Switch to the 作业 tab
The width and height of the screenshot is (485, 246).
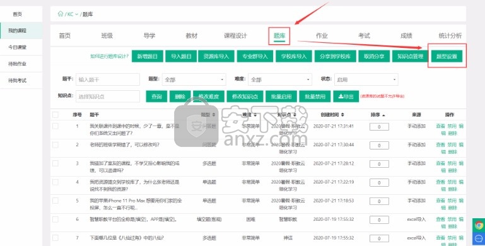point(322,35)
